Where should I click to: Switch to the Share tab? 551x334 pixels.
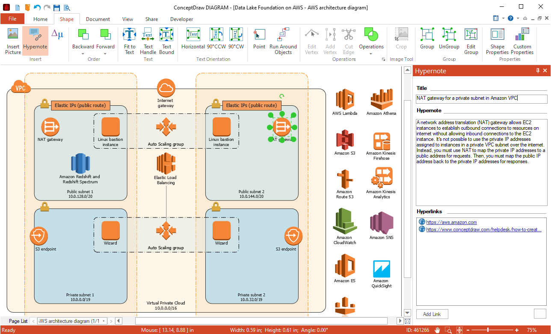pyautogui.click(x=151, y=19)
